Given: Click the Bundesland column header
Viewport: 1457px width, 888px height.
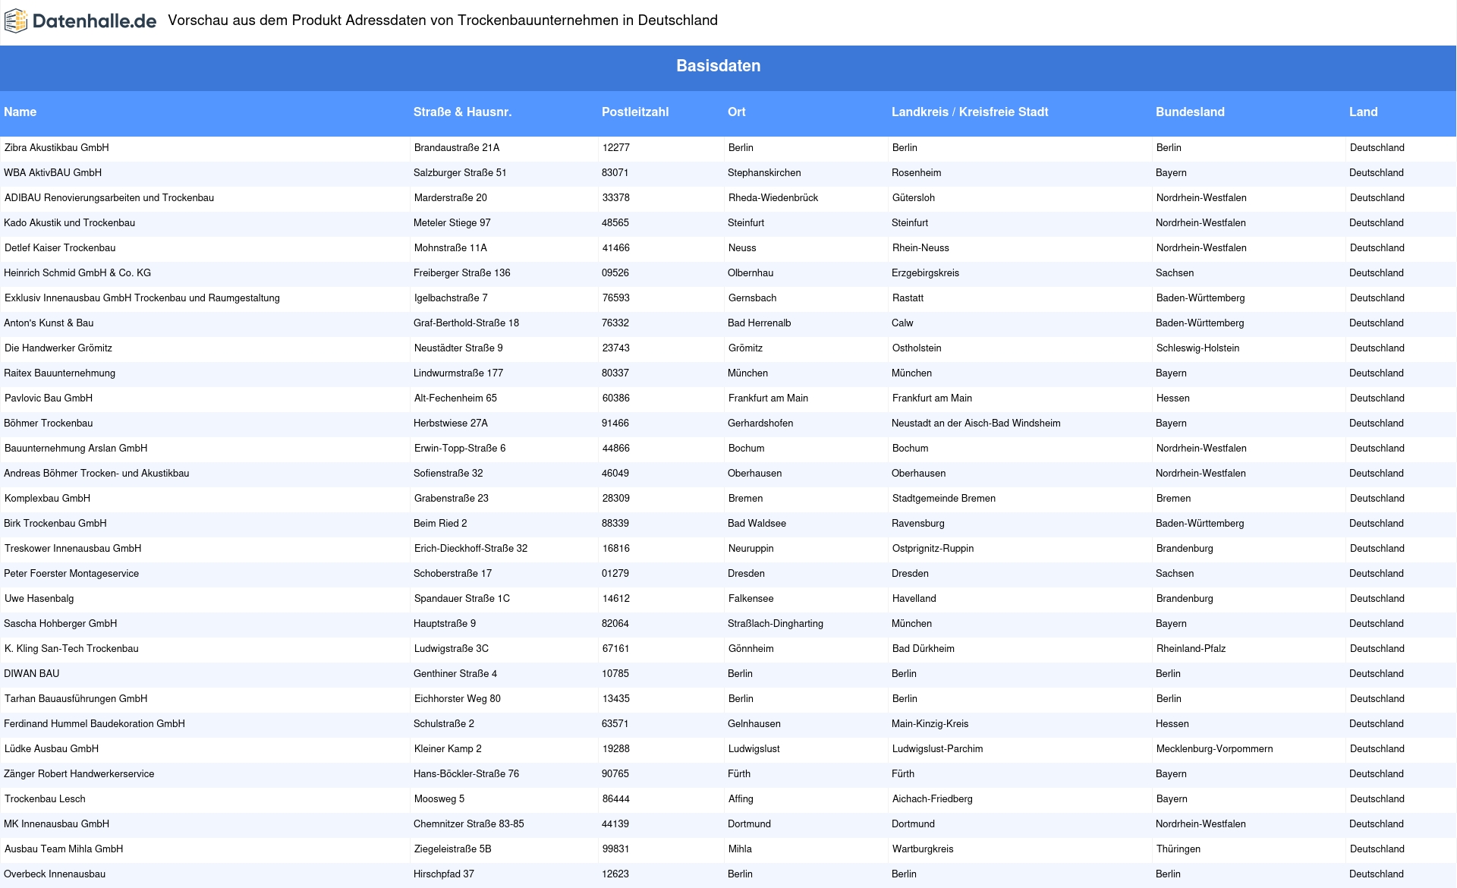Looking at the screenshot, I should 1190,112.
